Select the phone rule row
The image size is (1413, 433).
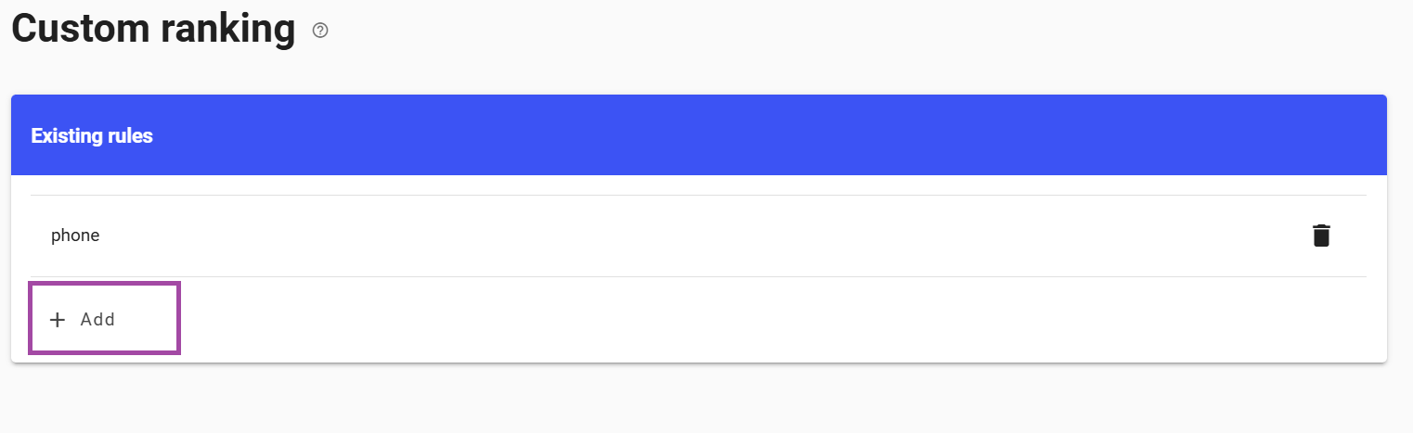coord(650,236)
